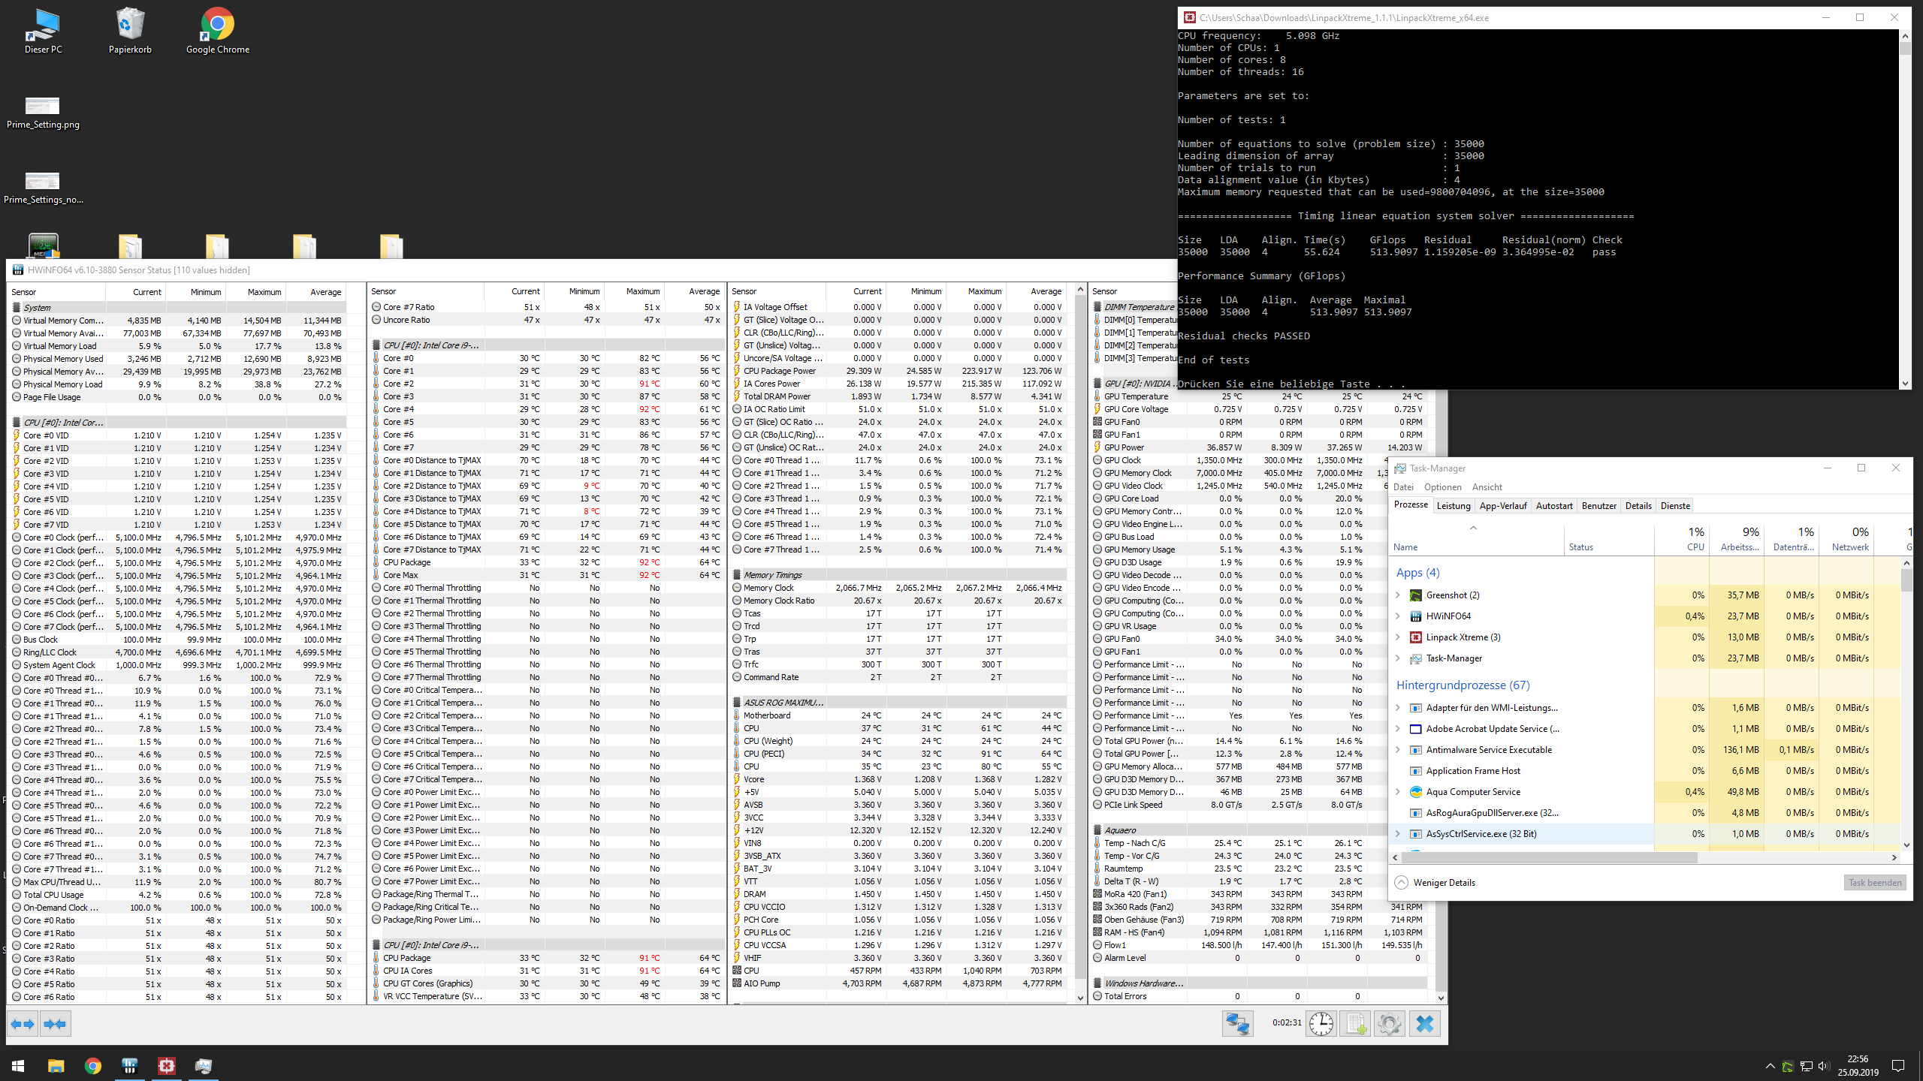Expand Greenshot (2) process group

coord(1398,595)
